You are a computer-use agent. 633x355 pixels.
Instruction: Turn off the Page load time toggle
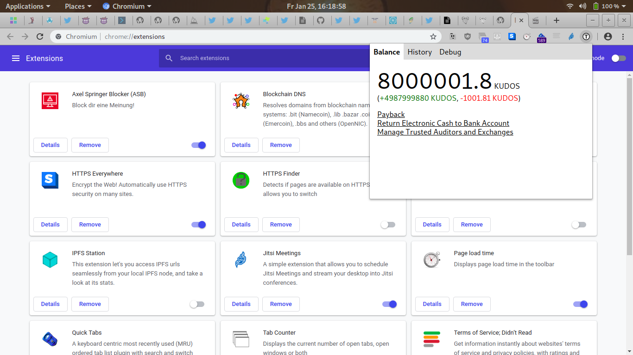point(580,304)
